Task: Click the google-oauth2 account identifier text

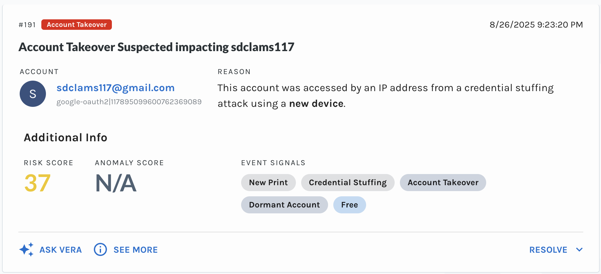Action: tap(129, 102)
